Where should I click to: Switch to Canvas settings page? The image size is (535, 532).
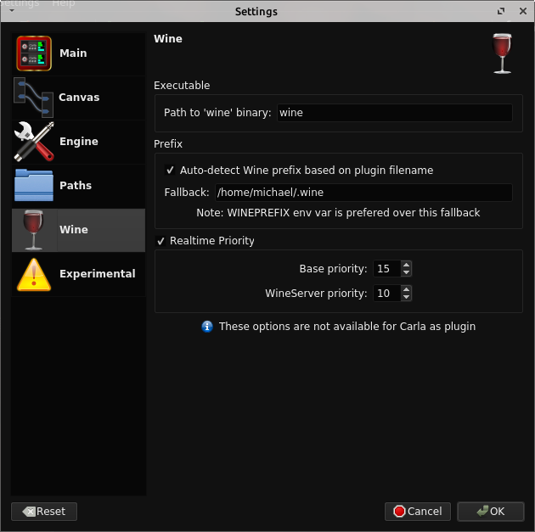(x=78, y=98)
